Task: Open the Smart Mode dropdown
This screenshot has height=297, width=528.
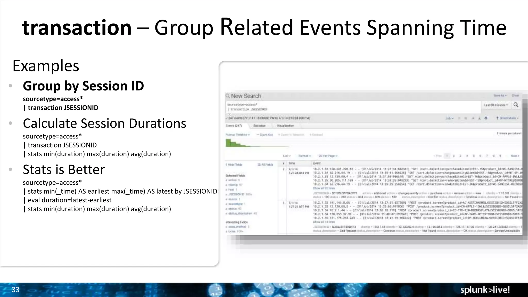Action: (507, 118)
